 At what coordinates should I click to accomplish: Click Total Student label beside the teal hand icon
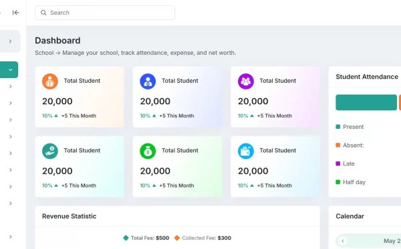82,150
